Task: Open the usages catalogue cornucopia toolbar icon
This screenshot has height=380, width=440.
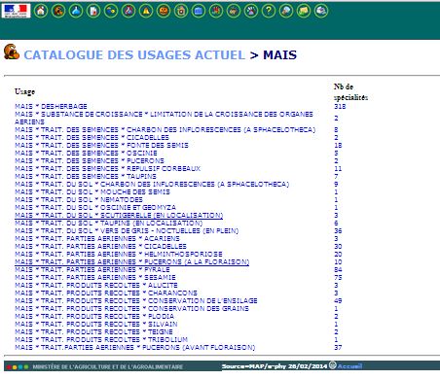Action: pos(58,11)
